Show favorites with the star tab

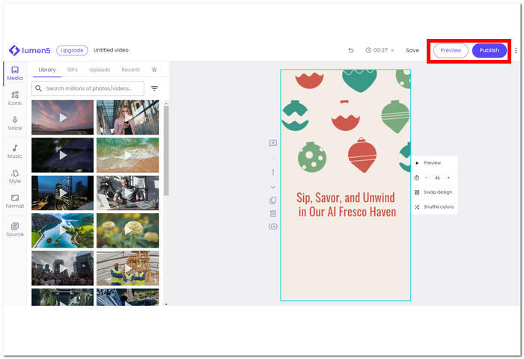(x=154, y=70)
